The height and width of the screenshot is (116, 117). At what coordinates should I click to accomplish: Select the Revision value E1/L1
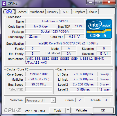click(104, 53)
